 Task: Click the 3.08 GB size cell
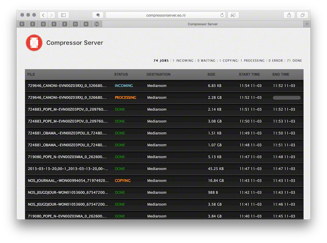[x=215, y=121]
